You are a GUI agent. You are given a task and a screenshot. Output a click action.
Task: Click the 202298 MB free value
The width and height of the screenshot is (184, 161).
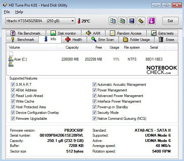pyautogui.click(x=93, y=59)
